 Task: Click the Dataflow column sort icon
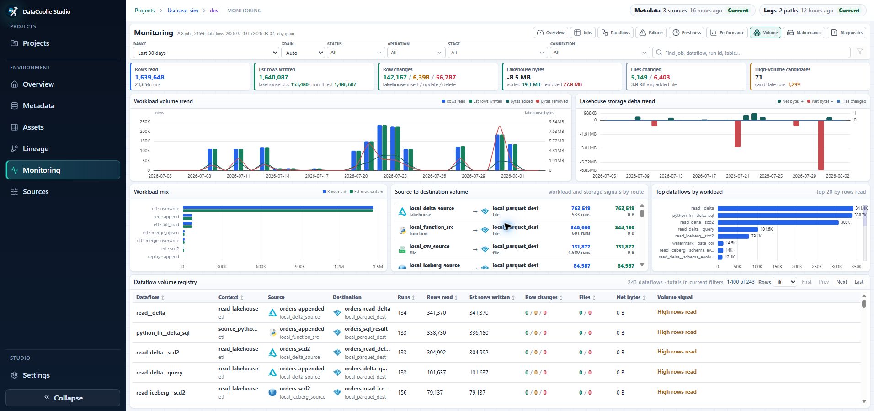click(x=162, y=298)
